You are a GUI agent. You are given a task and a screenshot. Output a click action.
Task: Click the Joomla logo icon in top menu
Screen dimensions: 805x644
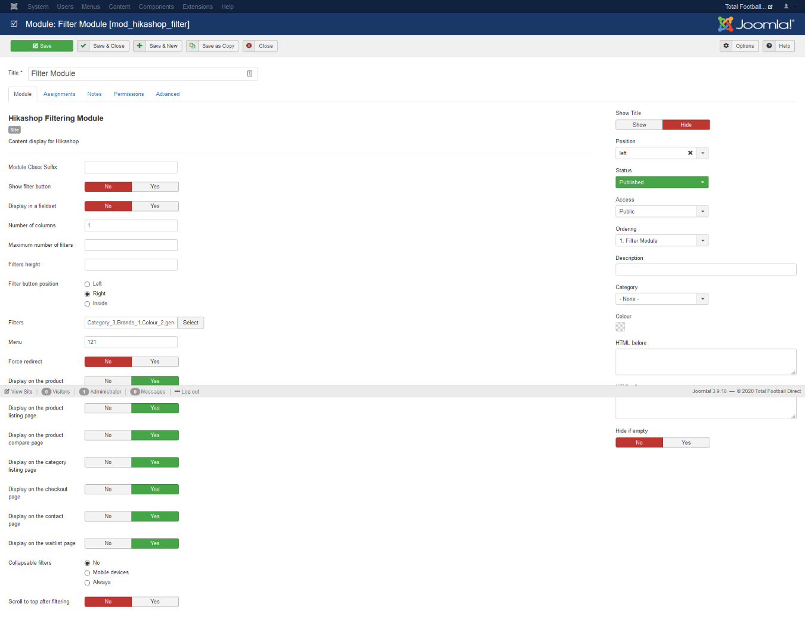(14, 7)
